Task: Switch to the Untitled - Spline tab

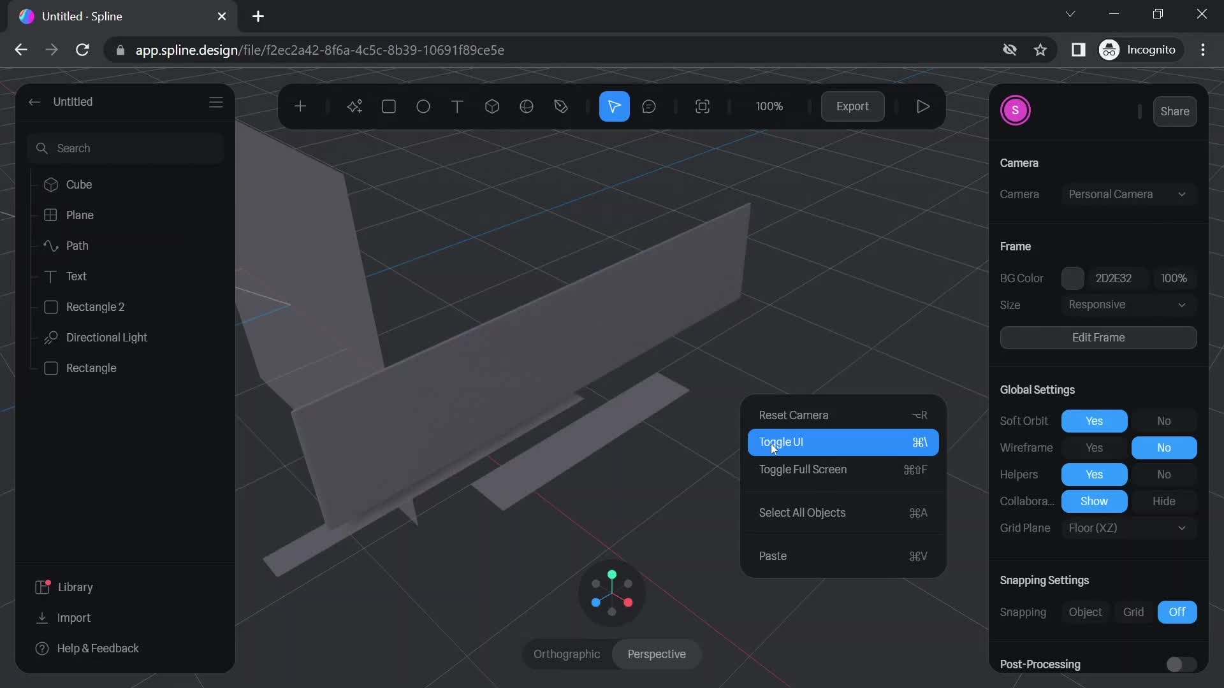Action: pyautogui.click(x=121, y=17)
